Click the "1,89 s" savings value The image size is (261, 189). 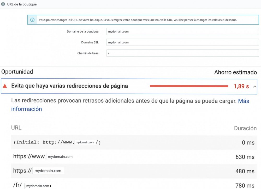(x=241, y=86)
